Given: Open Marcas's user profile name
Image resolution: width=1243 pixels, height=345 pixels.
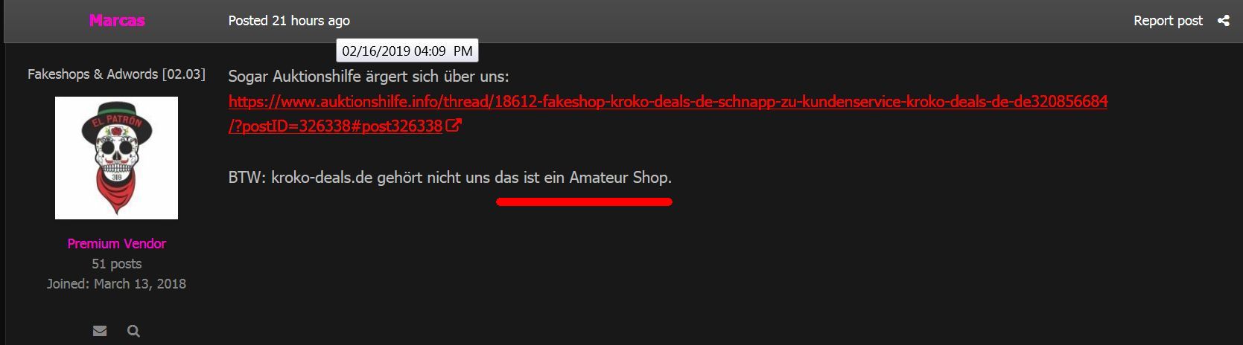Looking at the screenshot, I should 117,20.
